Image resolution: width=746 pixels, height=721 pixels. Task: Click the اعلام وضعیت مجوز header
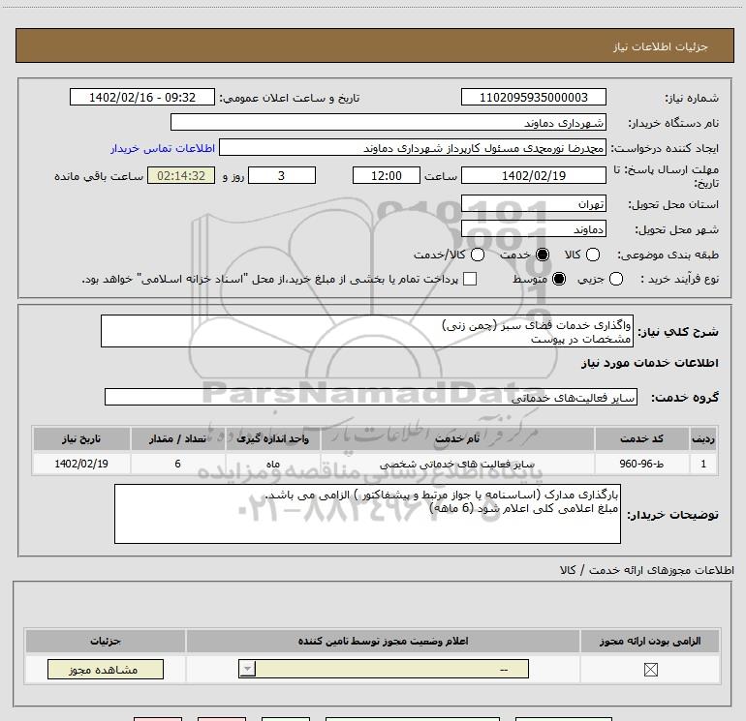coord(383,641)
